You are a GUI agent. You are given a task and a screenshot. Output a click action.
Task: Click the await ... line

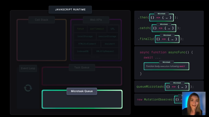pyautogui.click(x=152, y=58)
